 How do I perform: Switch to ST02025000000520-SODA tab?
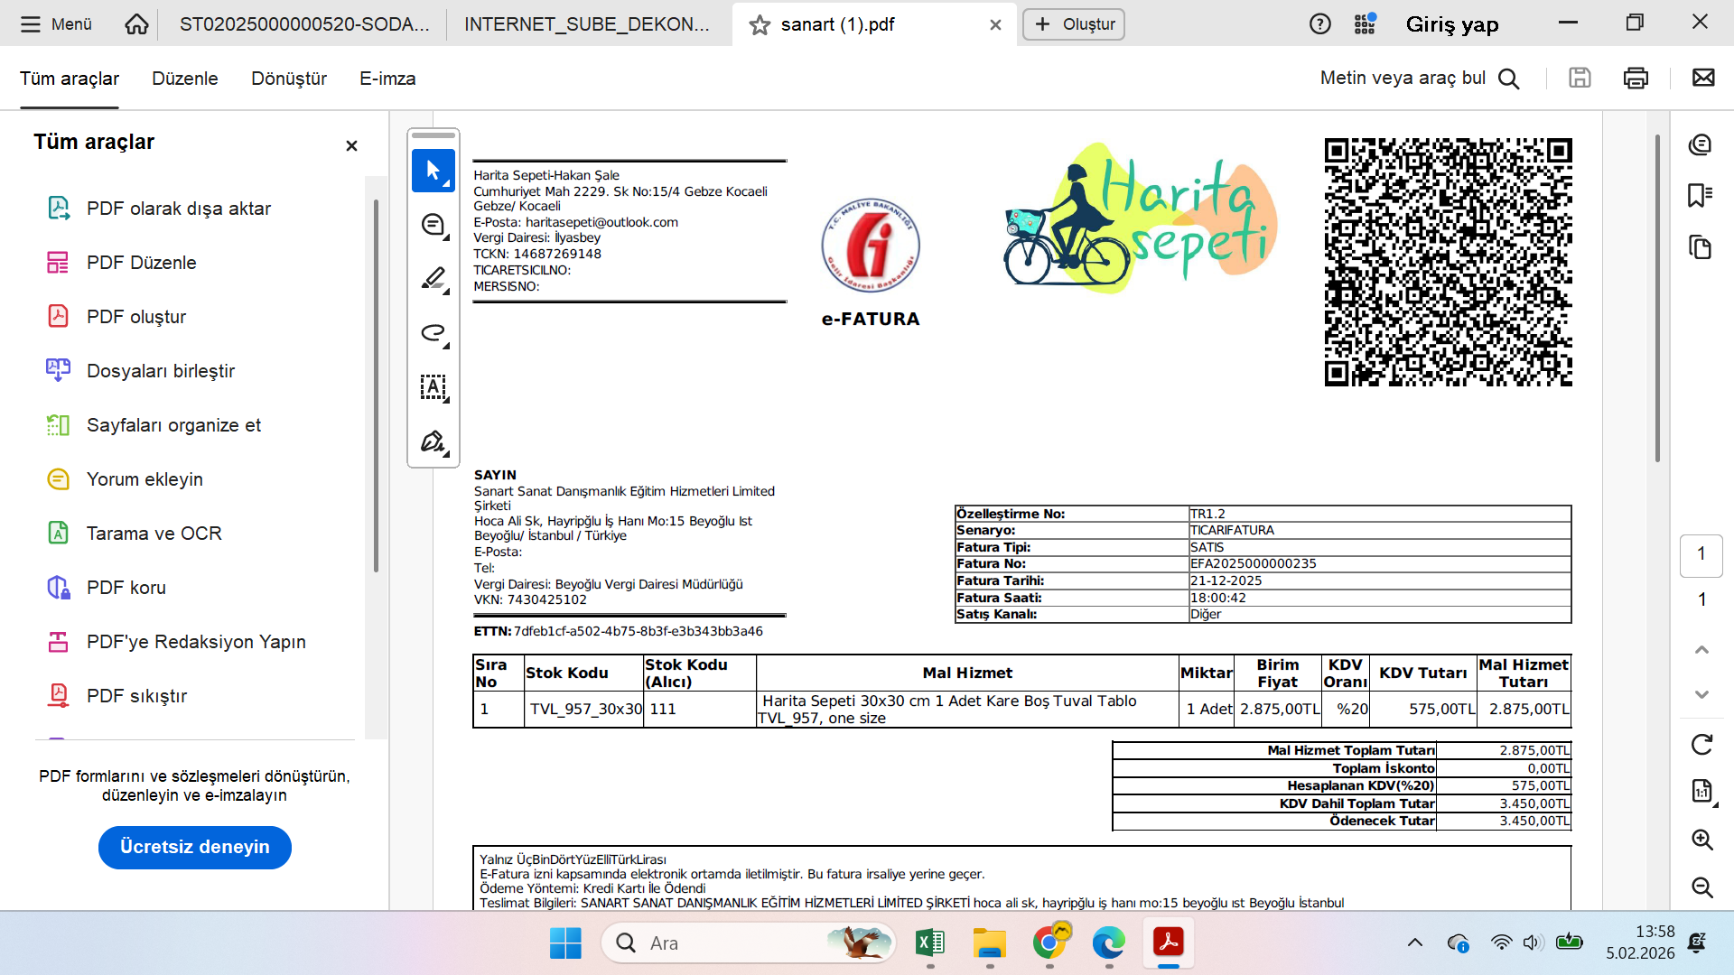304,24
